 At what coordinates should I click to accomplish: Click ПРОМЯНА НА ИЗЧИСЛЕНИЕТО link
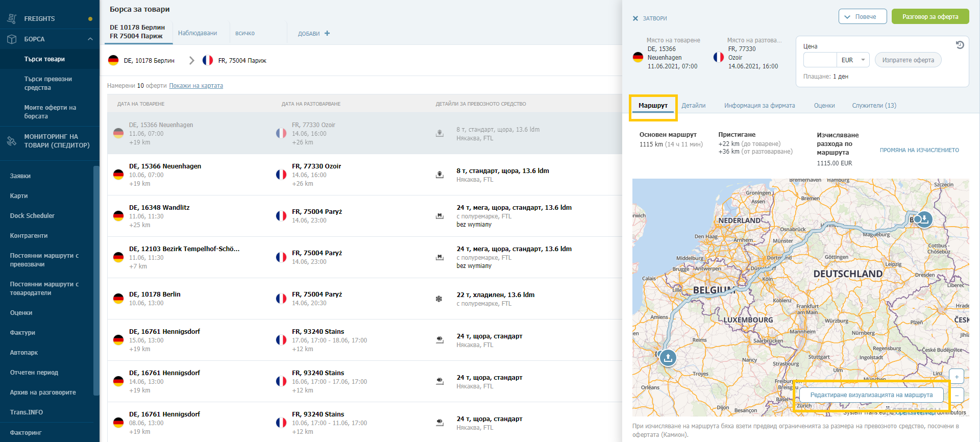pyautogui.click(x=919, y=150)
